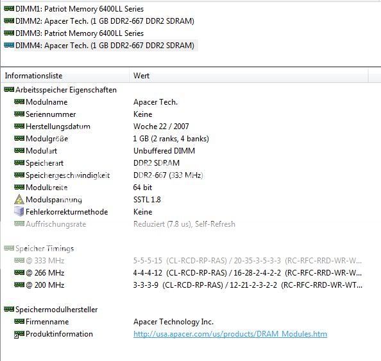The height and width of the screenshot is (361, 381).
Task: Select the DIMM3 Patriot Memory module entry
Action: [74, 33]
